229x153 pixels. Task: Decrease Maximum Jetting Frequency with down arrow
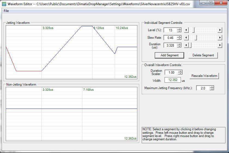pos(212,89)
